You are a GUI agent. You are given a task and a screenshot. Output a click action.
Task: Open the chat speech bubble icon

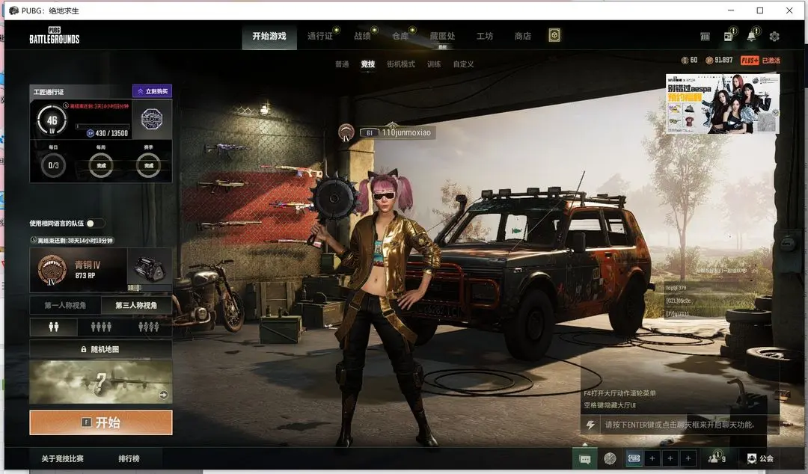[585, 458]
